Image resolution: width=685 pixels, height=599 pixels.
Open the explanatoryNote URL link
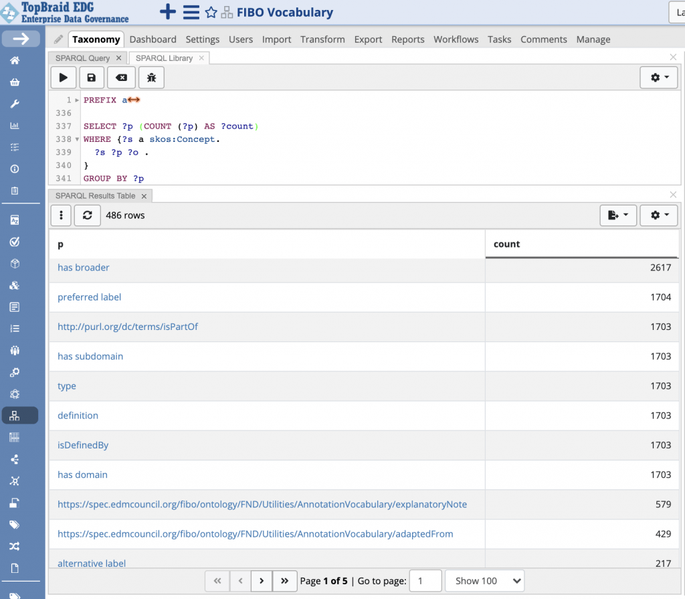262,504
